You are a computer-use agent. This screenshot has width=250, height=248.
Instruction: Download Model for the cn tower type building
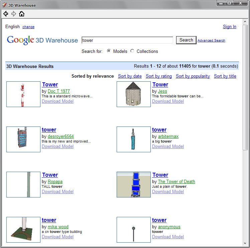click(x=57, y=237)
